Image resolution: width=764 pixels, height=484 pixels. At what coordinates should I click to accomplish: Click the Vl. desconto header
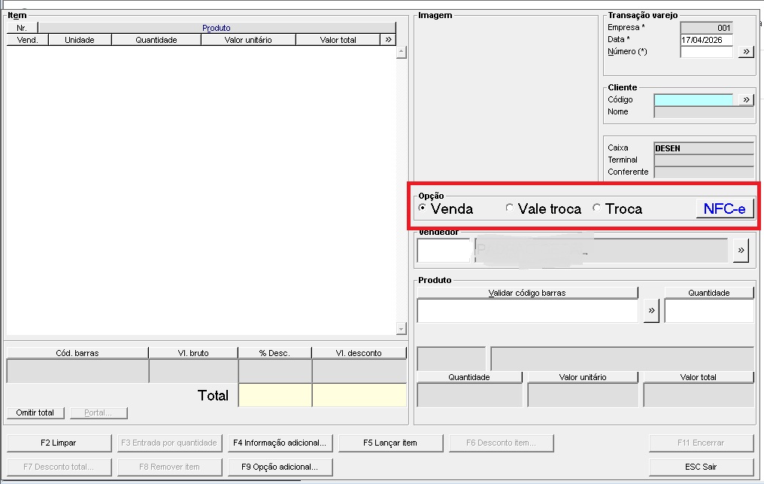pyautogui.click(x=359, y=353)
